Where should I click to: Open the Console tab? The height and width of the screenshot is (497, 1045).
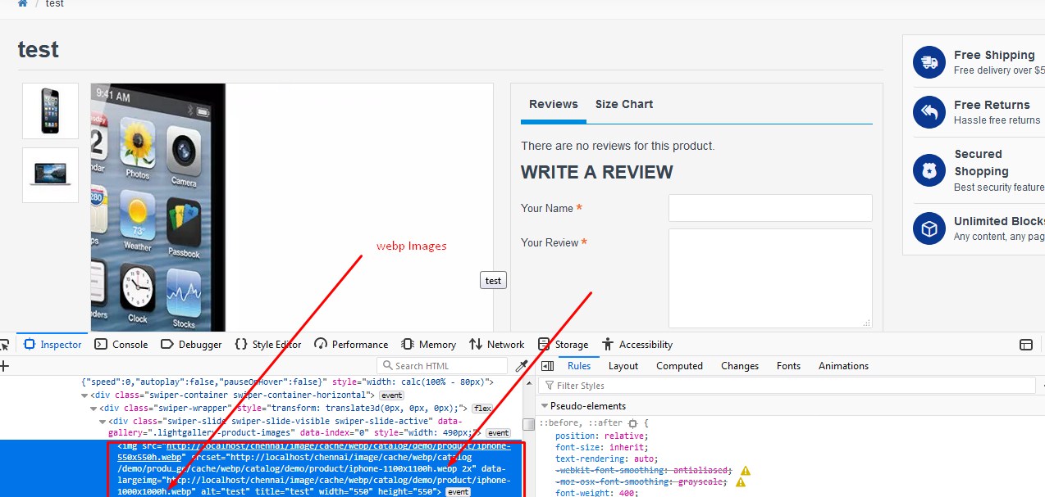click(x=121, y=345)
